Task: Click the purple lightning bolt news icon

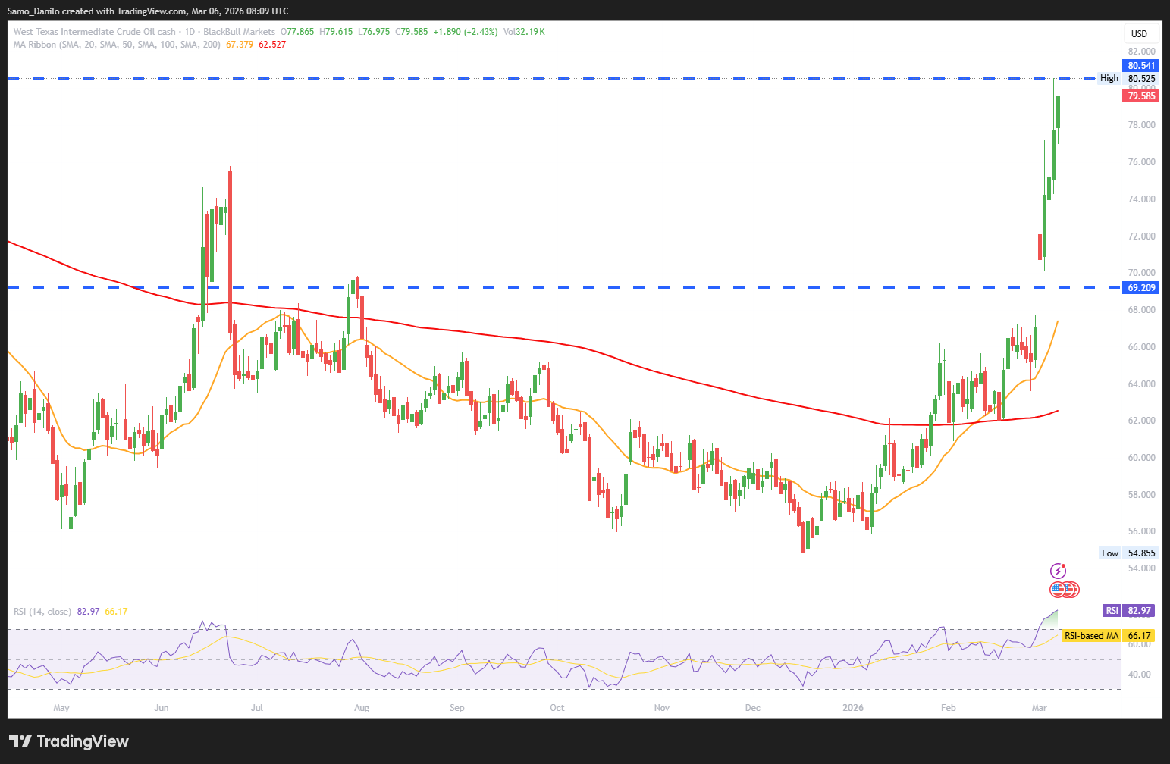Action: tap(1058, 571)
